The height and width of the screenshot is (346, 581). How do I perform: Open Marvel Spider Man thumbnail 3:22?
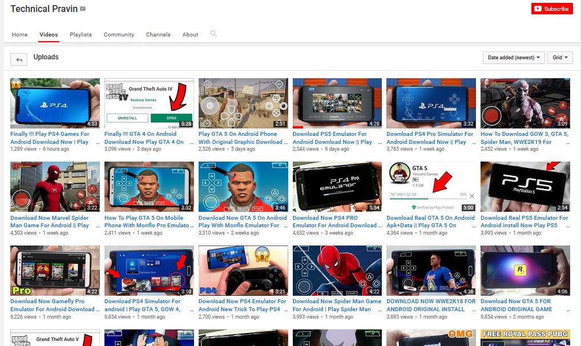(55, 187)
